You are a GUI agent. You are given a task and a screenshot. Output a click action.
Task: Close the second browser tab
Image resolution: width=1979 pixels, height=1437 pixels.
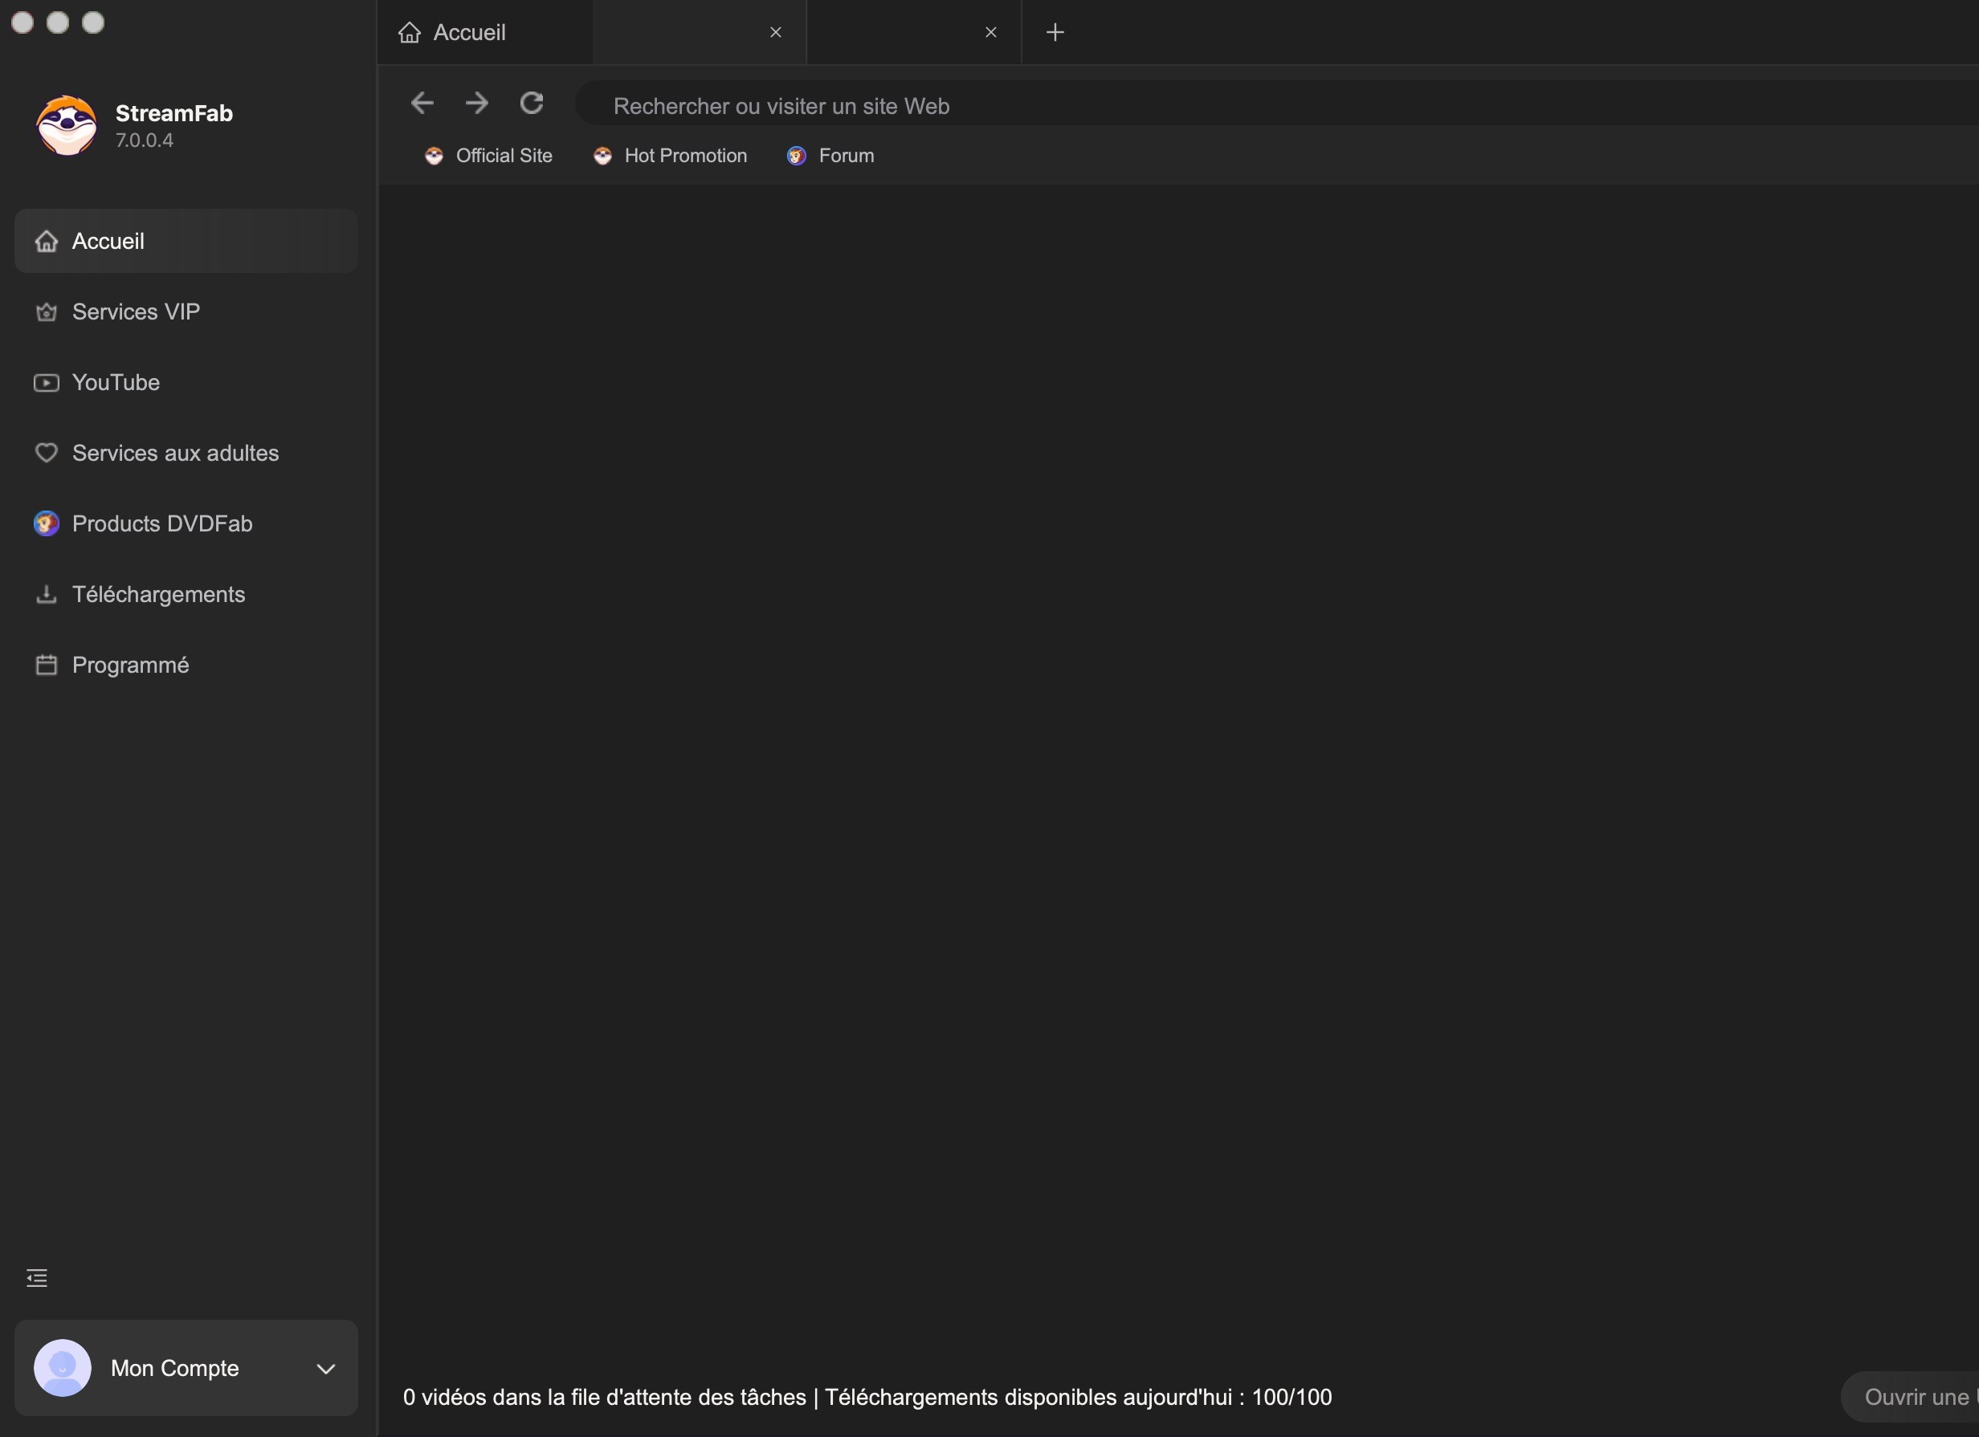tap(776, 32)
